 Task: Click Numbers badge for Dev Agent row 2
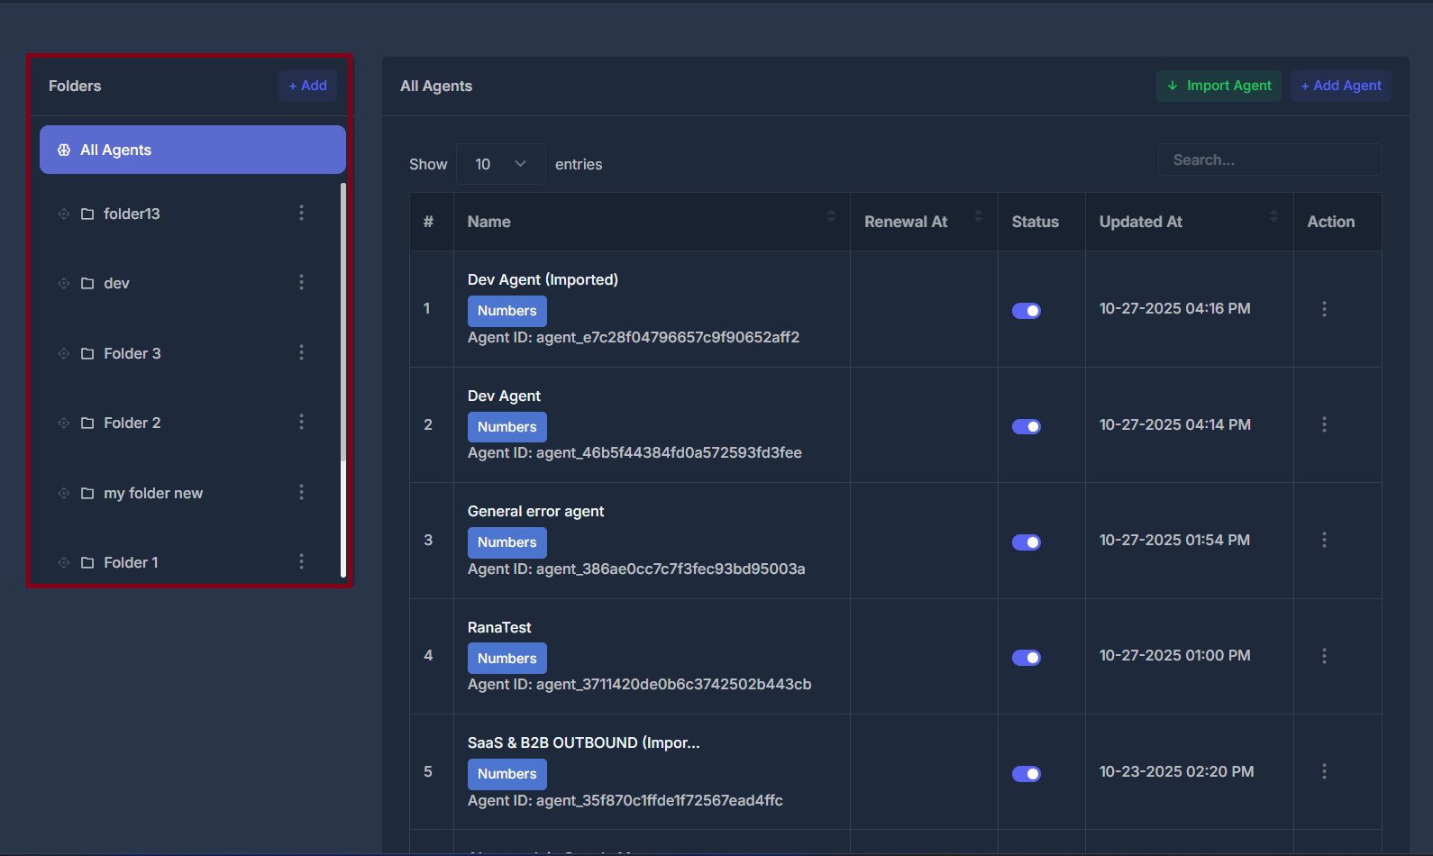[x=507, y=427]
